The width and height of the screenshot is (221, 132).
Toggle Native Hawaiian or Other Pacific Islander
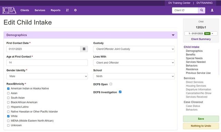[x=8, y=112]
